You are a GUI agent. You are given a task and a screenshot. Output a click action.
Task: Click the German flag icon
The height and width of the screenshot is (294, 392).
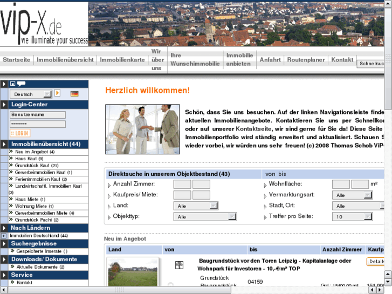click(x=74, y=94)
